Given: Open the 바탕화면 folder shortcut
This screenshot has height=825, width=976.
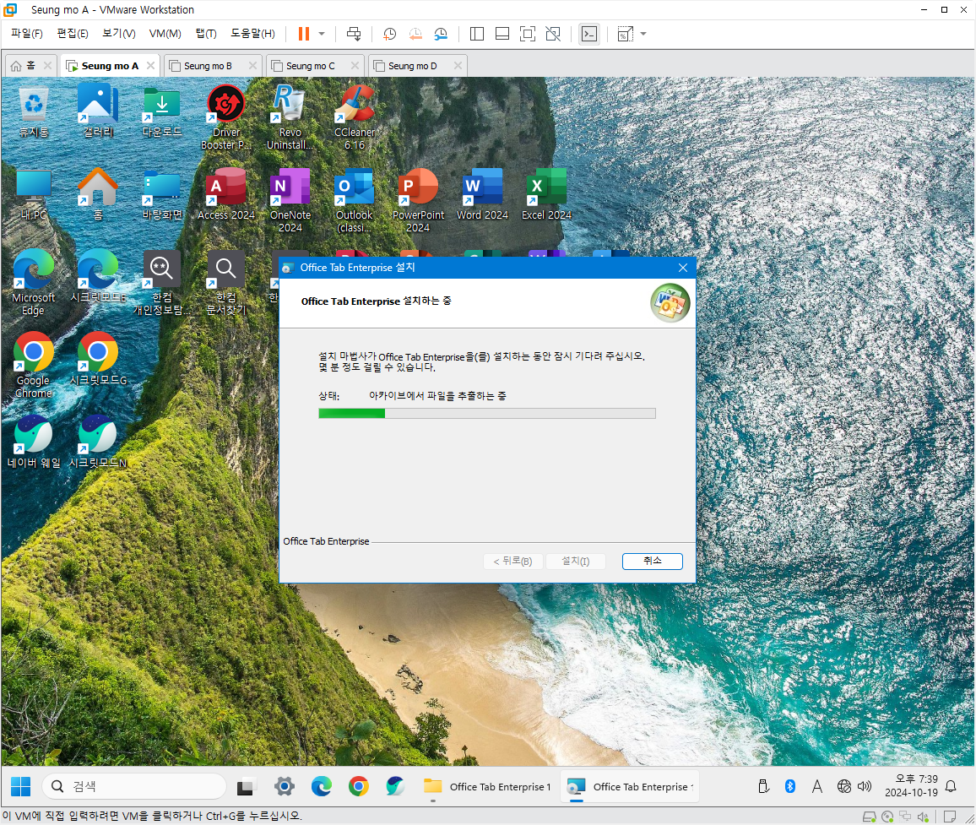Looking at the screenshot, I should (162, 195).
